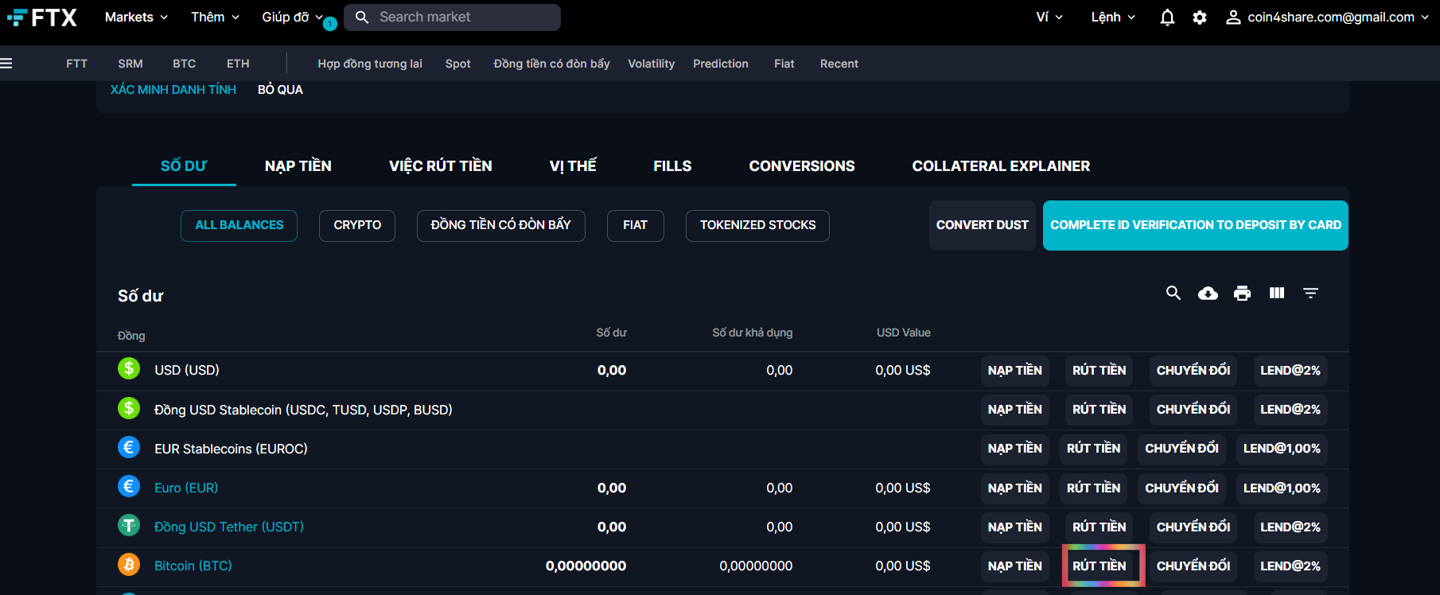Click the account person icon
1440x595 pixels.
pos(1233,17)
